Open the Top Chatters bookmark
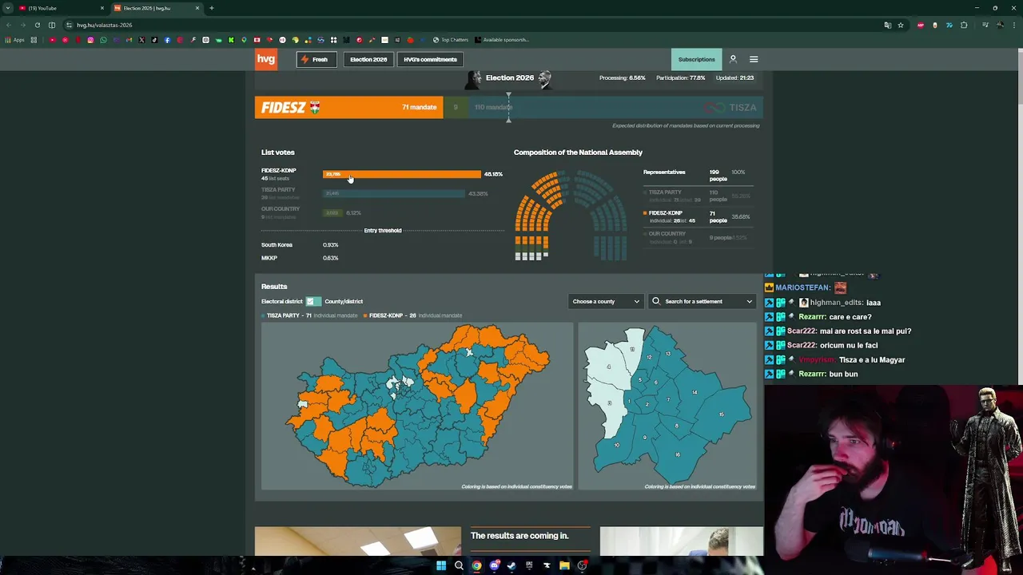The image size is (1023, 575). (x=451, y=40)
